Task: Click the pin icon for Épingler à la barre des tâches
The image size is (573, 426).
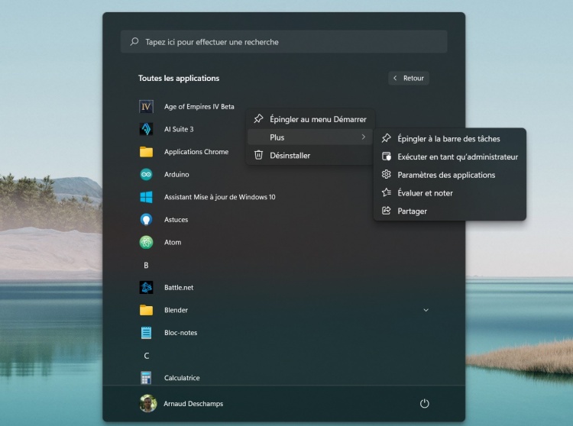Action: coord(387,138)
